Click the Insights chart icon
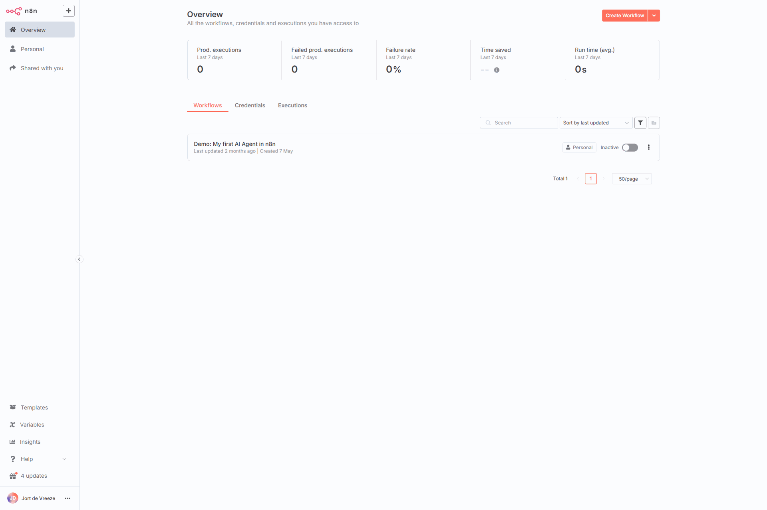 tap(12, 442)
